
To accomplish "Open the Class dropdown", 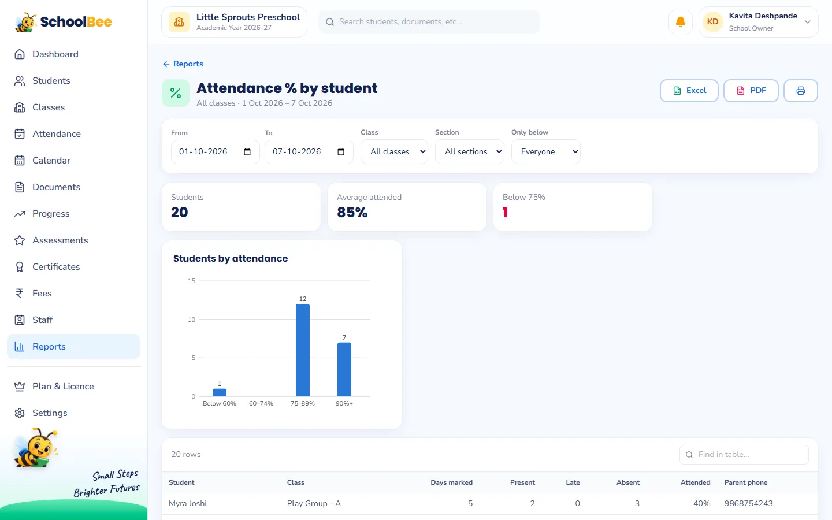I will [x=395, y=152].
